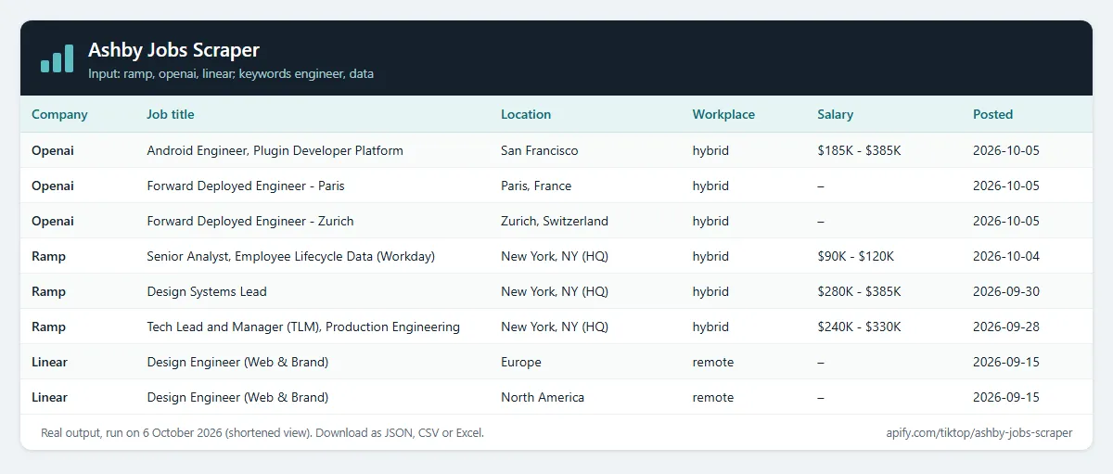
Task: Click Forward Deployed Engineer - Paris title
Action: pyautogui.click(x=246, y=186)
